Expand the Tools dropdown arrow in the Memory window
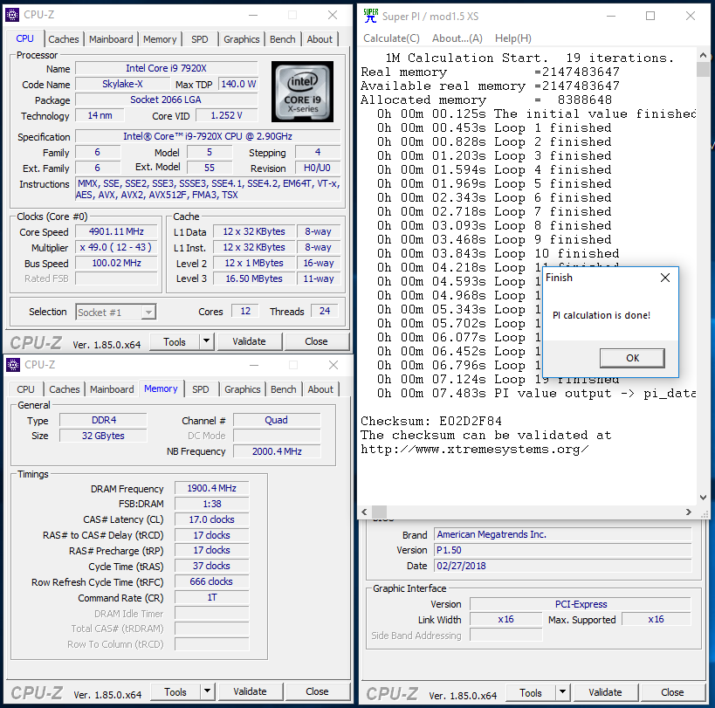This screenshot has width=715, height=708. click(x=208, y=691)
